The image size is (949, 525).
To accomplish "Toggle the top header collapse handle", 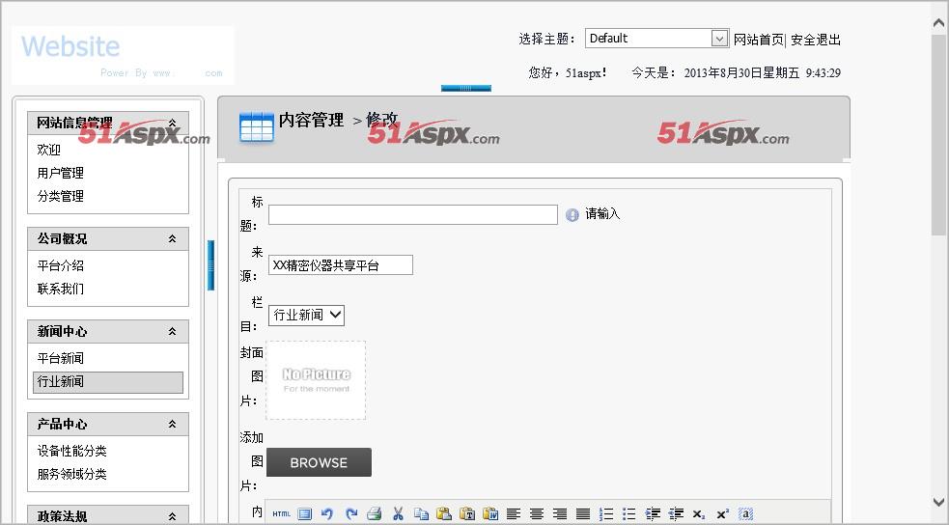I will tap(466, 89).
